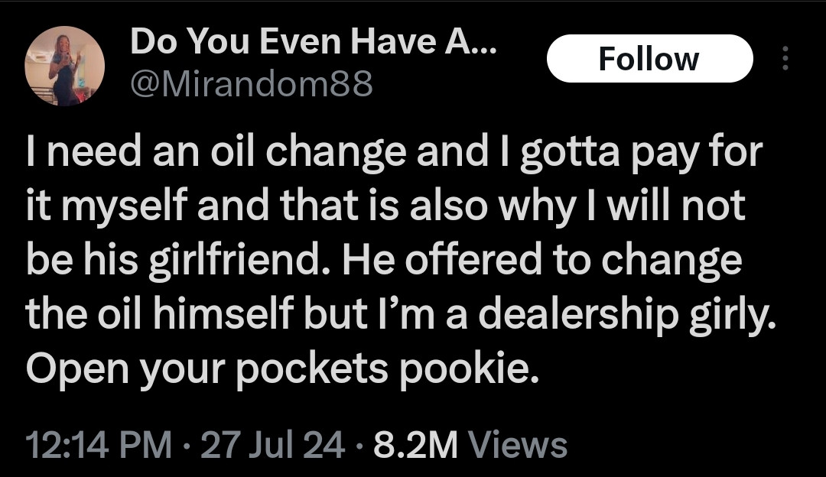
Task: Click the 12:14 PM timestamp
Action: click(x=98, y=444)
